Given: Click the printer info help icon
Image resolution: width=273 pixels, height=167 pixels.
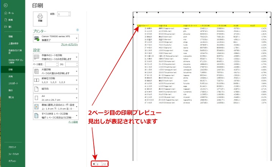Looking at the screenshot, I should pos(77,30).
